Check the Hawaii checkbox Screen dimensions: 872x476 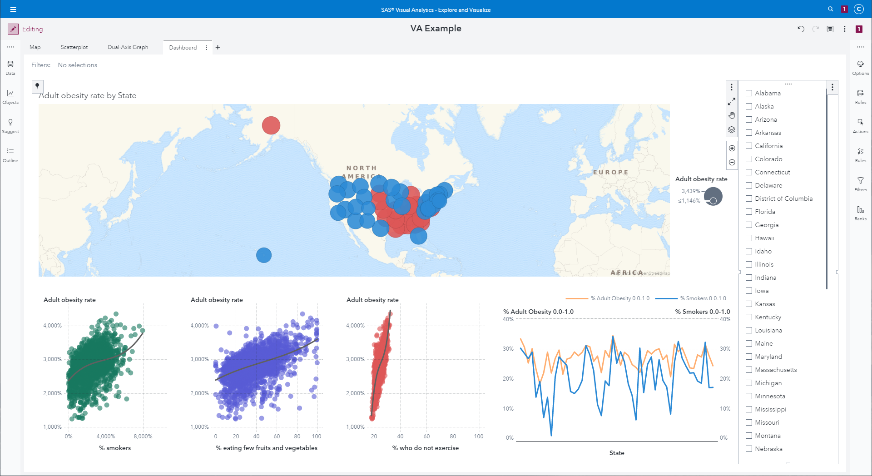pyautogui.click(x=749, y=238)
